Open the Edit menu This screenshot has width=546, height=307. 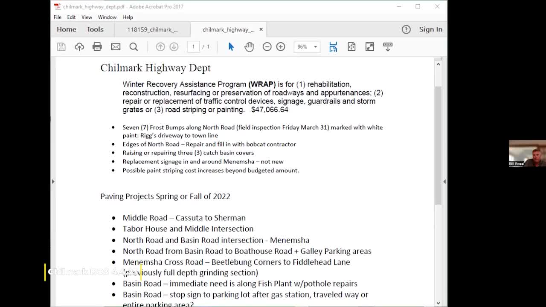point(71,17)
